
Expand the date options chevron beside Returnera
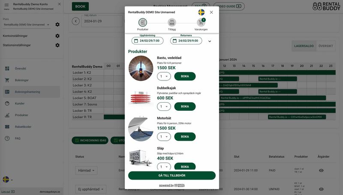(210, 41)
